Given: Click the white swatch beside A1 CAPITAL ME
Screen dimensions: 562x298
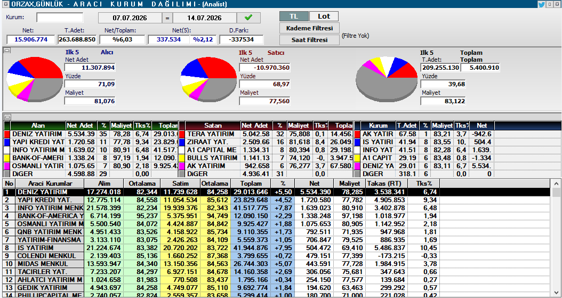Looking at the screenshot, I should pyautogui.click(x=182, y=150).
